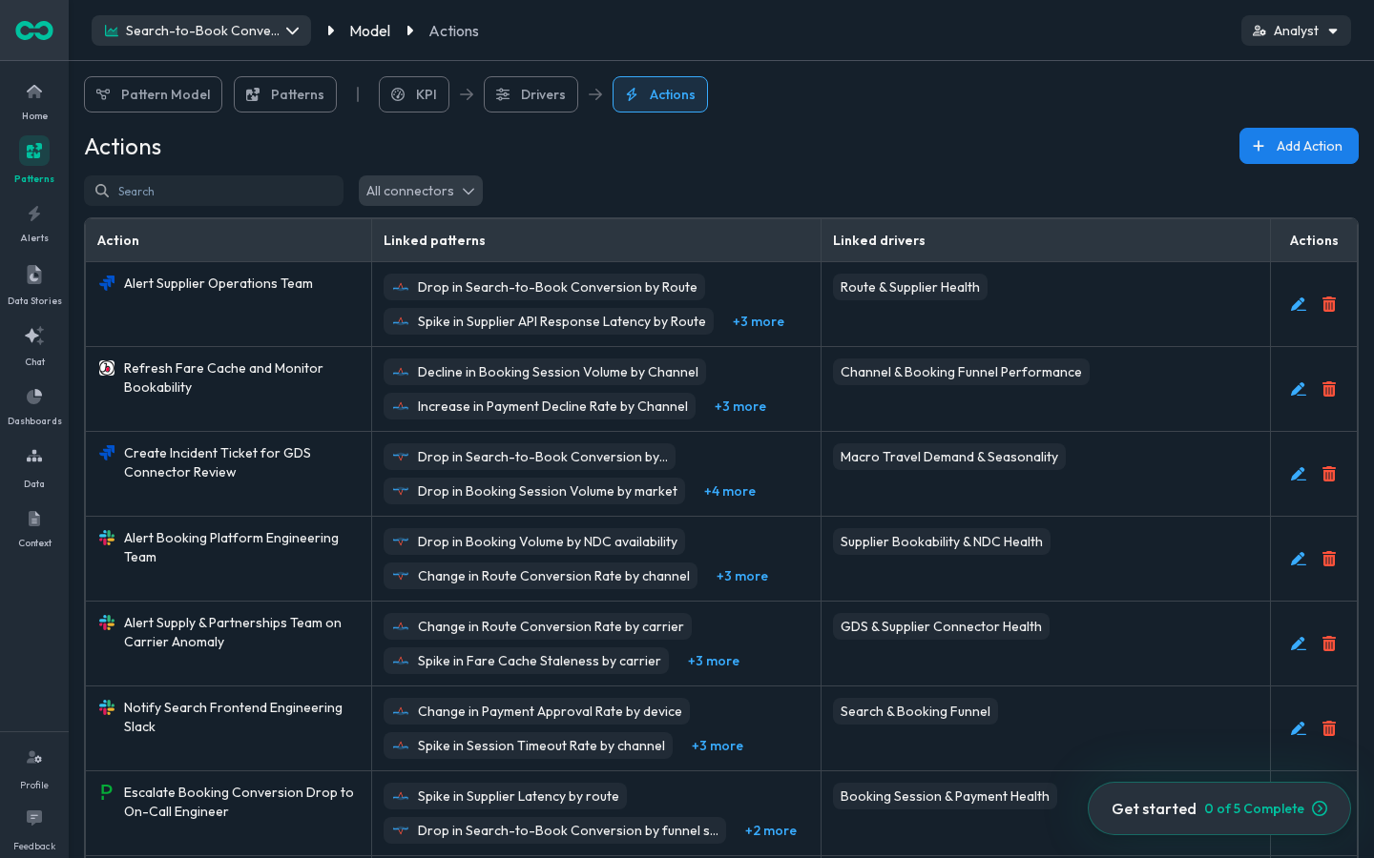Delete Alert Supply & Partnerships Team action

(1329, 643)
